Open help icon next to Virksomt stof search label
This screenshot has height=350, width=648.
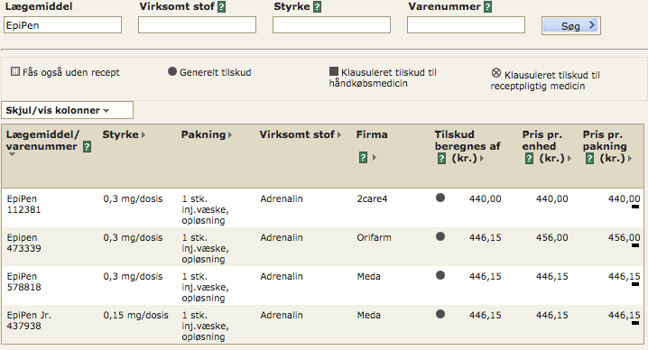(x=221, y=7)
